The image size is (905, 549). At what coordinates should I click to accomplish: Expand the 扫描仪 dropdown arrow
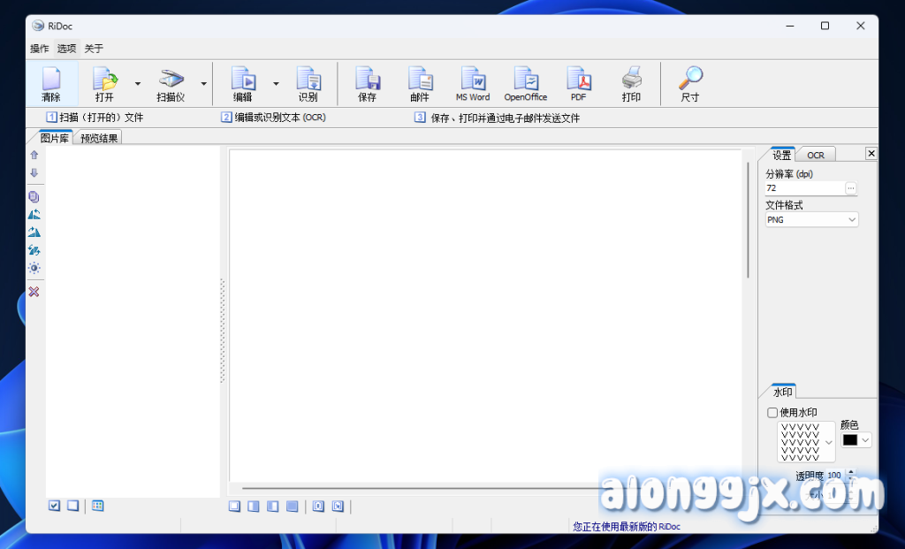tap(203, 84)
